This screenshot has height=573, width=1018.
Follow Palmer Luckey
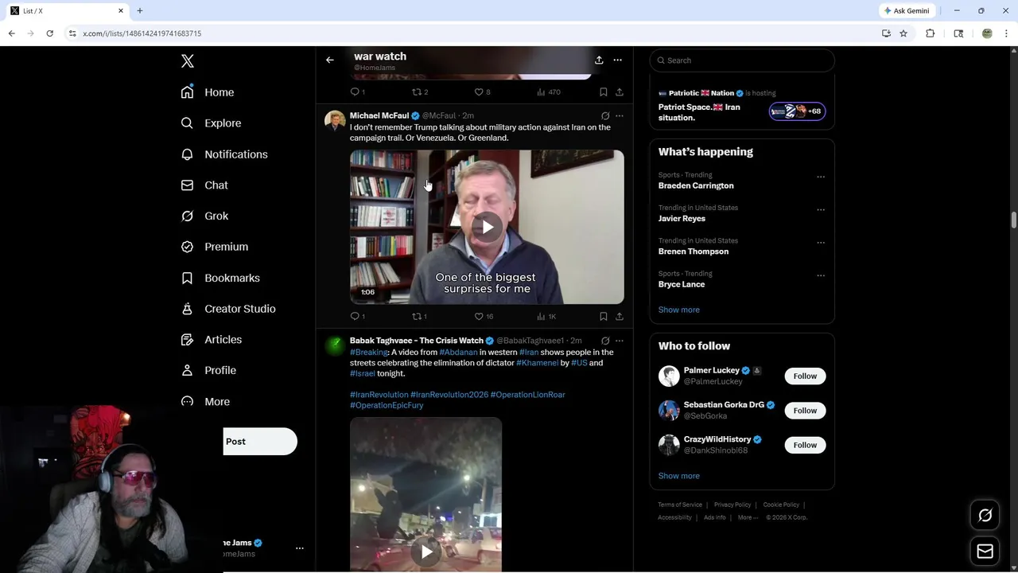click(x=805, y=376)
